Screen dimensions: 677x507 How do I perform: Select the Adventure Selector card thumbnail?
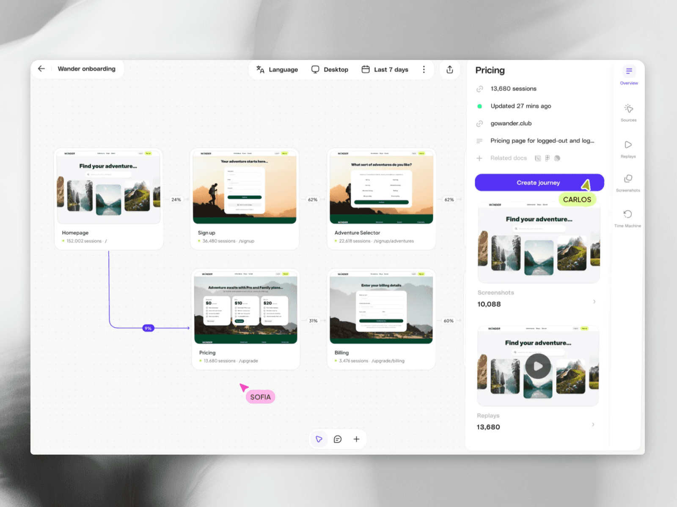tap(381, 188)
